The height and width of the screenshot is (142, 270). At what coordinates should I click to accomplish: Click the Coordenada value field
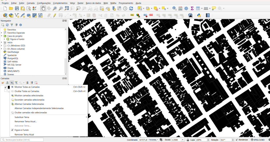point(148,140)
